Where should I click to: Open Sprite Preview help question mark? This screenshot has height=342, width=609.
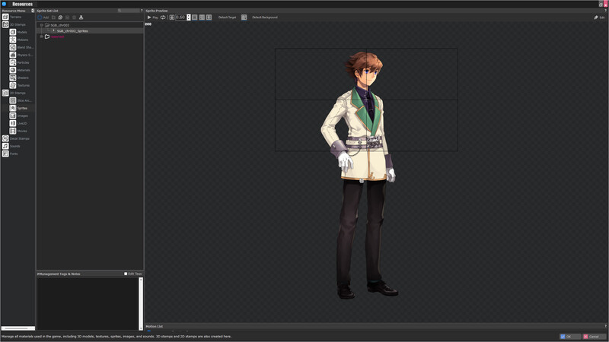pos(605,11)
